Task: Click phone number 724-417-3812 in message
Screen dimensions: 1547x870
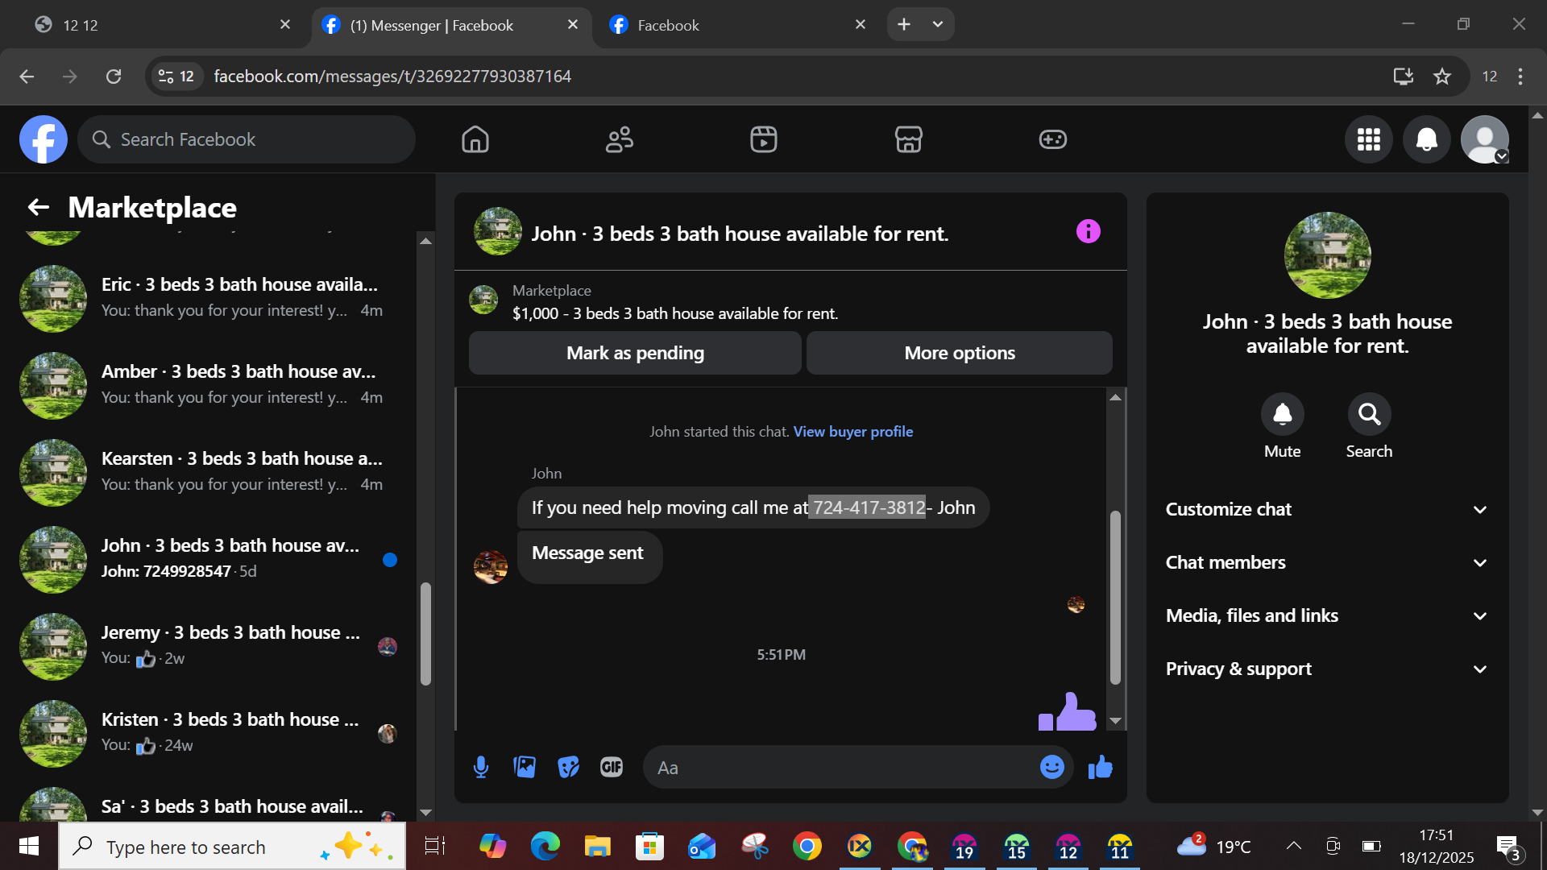Action: pyautogui.click(x=869, y=507)
